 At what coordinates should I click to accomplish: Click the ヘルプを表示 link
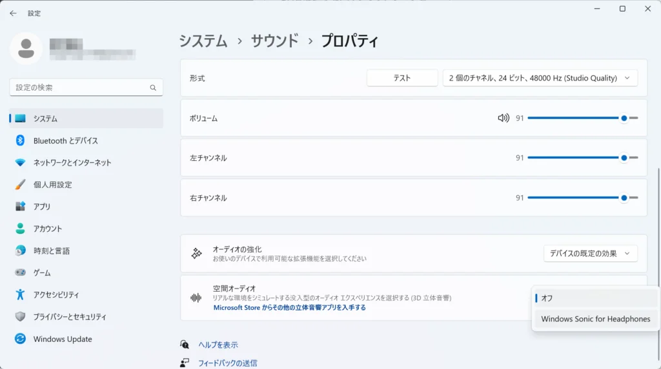click(218, 345)
